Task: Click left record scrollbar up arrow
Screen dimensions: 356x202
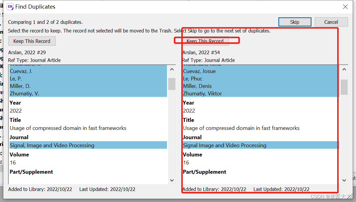Action: (172, 69)
